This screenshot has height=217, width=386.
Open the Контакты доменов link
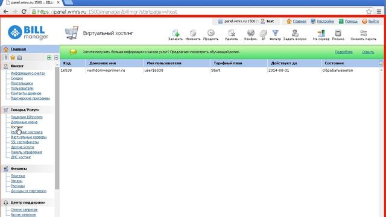click(x=26, y=93)
